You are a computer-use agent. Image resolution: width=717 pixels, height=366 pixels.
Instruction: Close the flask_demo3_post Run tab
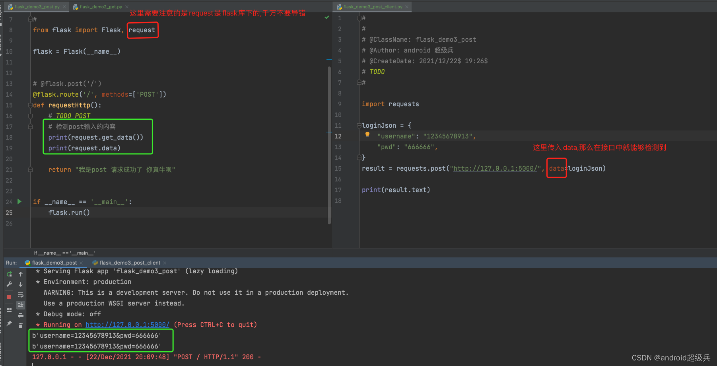(81, 263)
